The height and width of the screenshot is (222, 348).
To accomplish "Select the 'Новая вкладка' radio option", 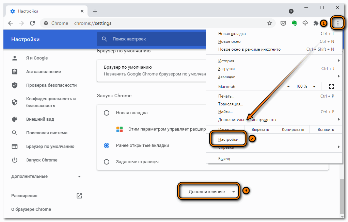I will click(107, 113).
